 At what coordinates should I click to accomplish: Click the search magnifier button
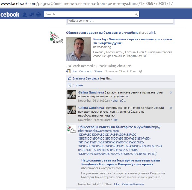point(136,14)
